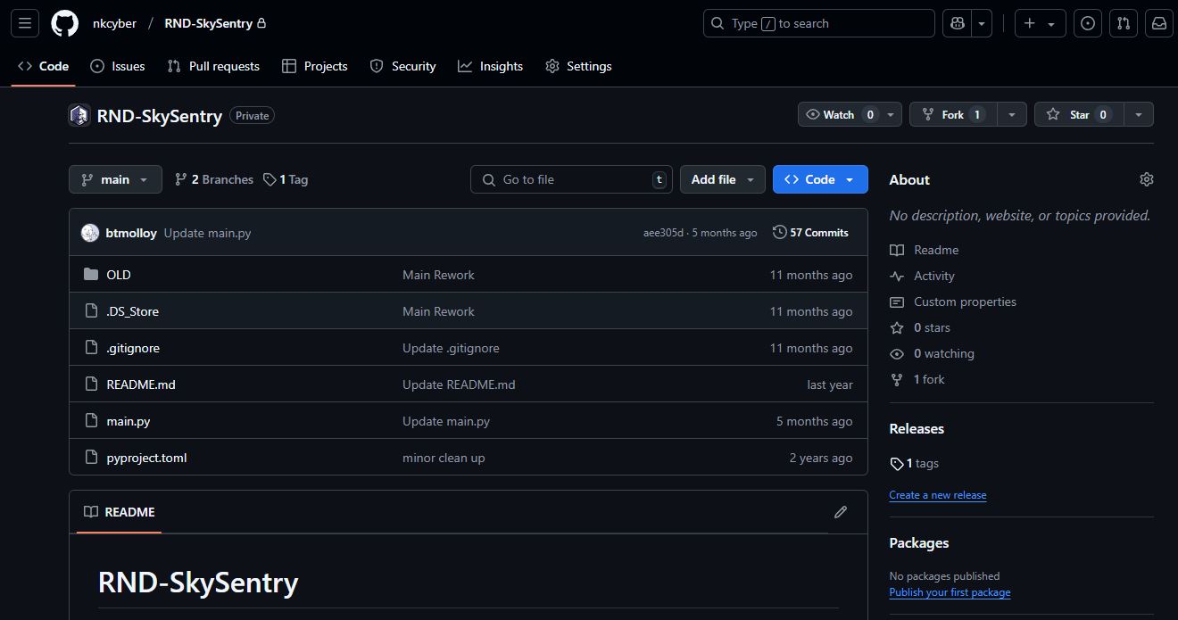Screen dimensions: 1178x620
Task: Open the README.md file
Action: 141,384
